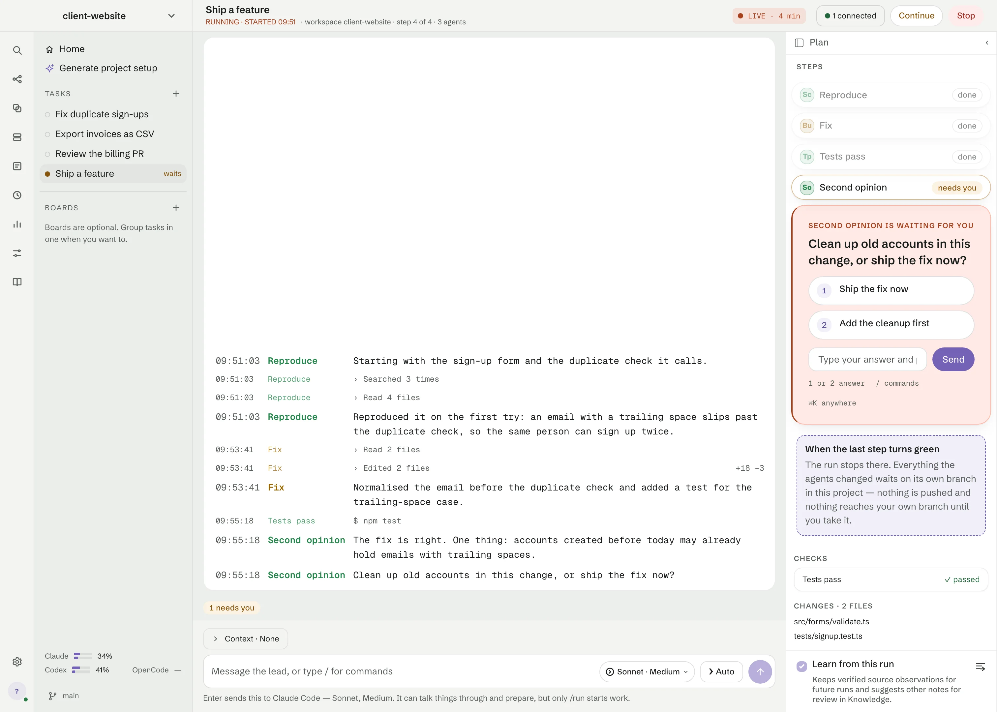
Task: Click the 1 connected button
Action: pos(850,16)
